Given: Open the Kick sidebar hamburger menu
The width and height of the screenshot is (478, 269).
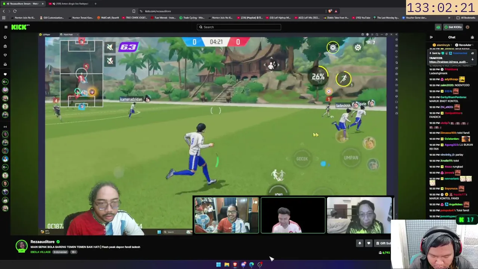Looking at the screenshot, I should coord(6,27).
